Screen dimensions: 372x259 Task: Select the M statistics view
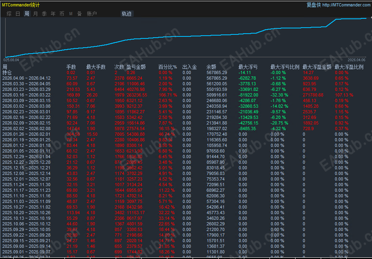tap(70, 13)
